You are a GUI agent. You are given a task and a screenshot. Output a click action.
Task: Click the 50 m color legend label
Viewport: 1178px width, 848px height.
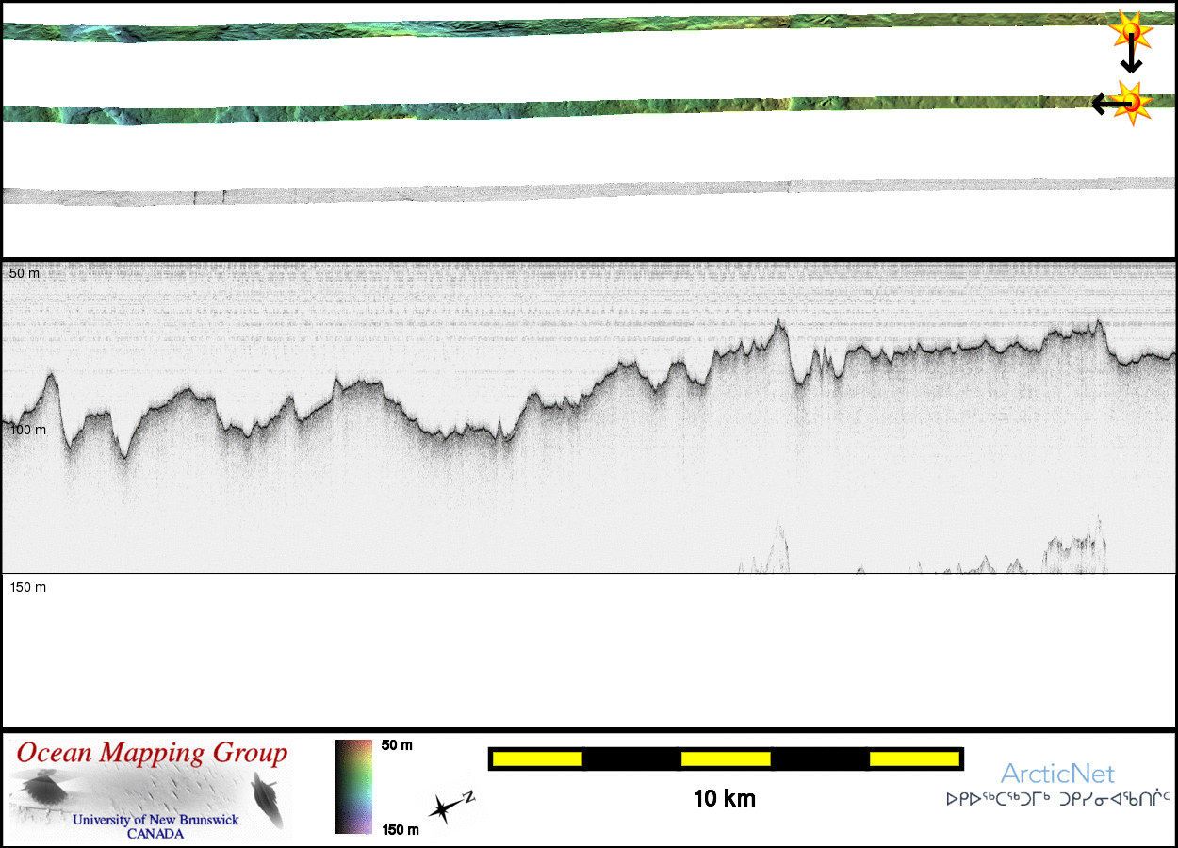397,745
